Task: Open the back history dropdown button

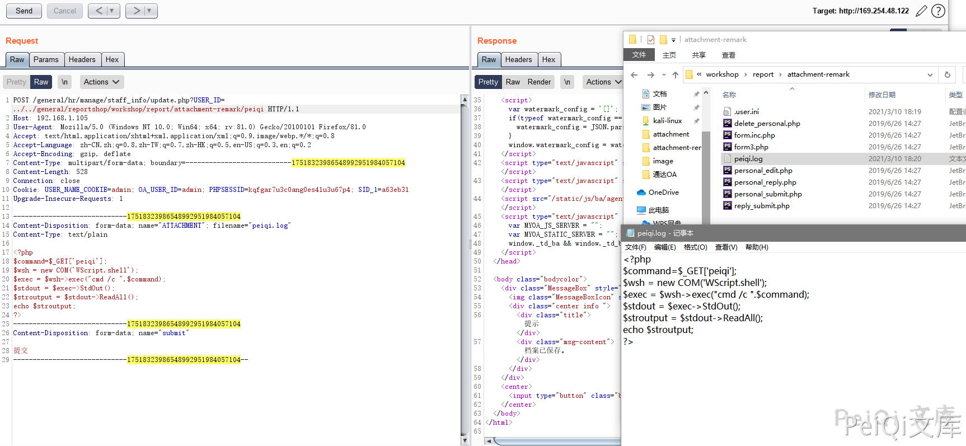Action: [x=112, y=11]
